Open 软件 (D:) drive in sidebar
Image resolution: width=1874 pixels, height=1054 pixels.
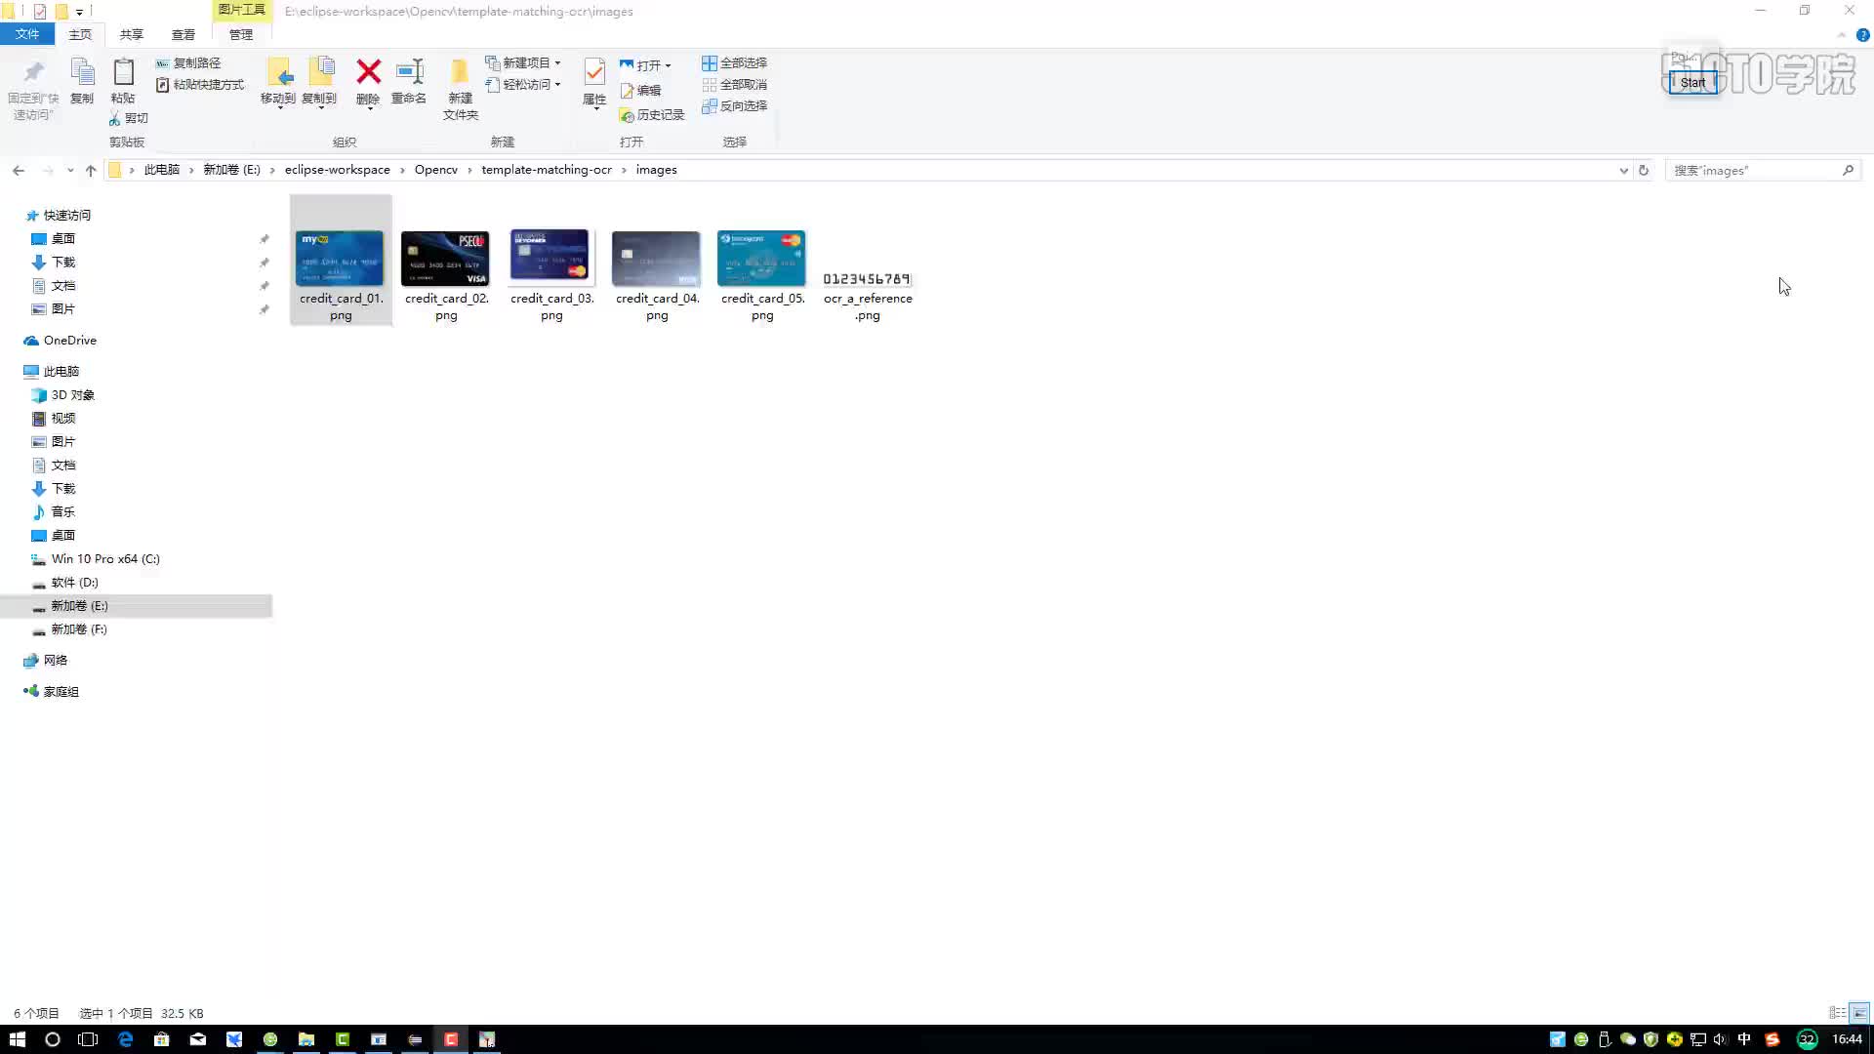pos(65,583)
